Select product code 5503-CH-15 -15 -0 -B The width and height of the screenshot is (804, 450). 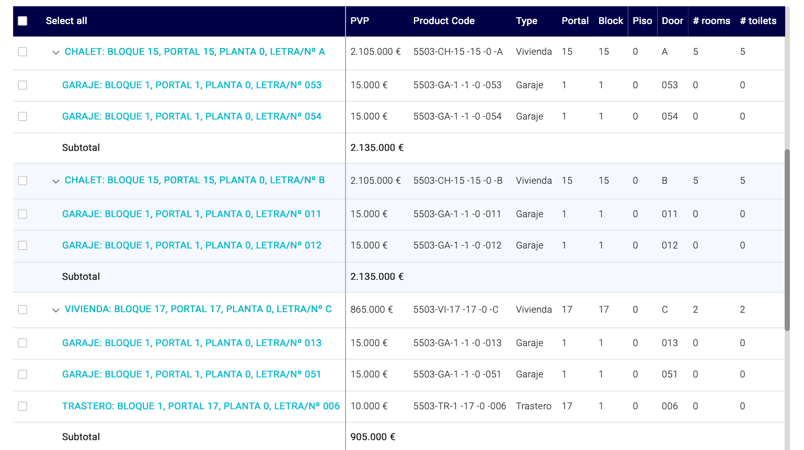click(x=458, y=181)
